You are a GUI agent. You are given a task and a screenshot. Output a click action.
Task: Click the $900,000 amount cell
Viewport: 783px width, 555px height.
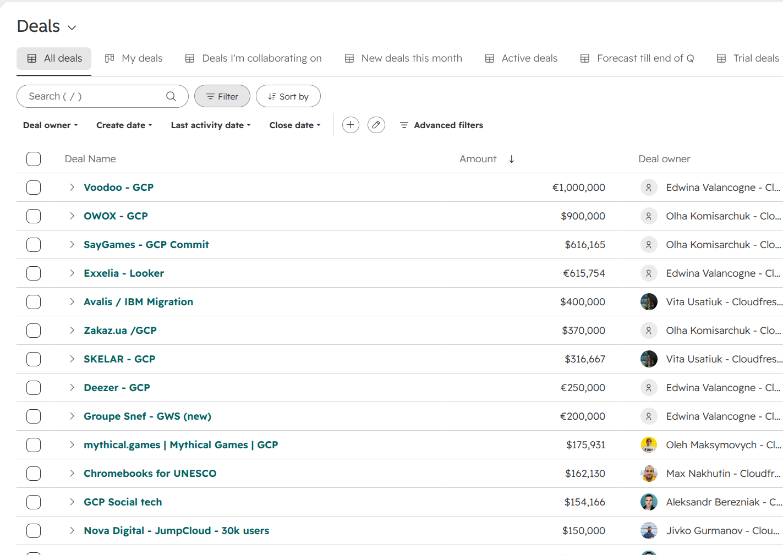[x=583, y=216]
